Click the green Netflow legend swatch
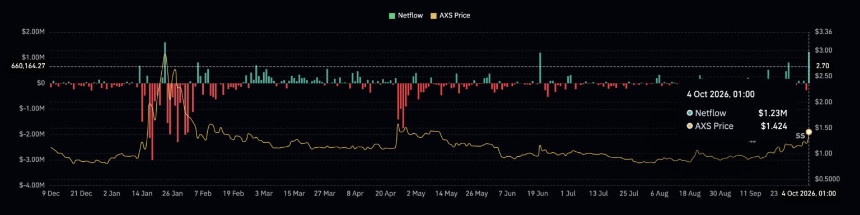This screenshot has width=860, height=215. [x=392, y=16]
